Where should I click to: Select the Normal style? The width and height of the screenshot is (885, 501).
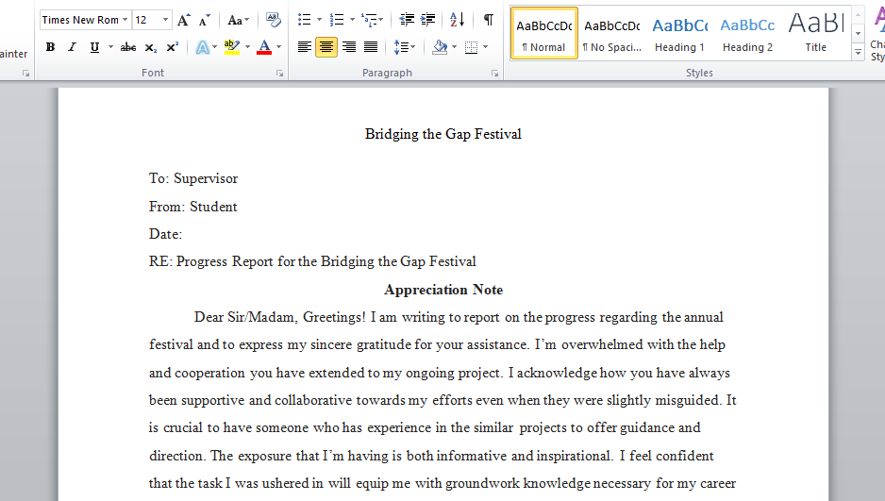point(544,33)
